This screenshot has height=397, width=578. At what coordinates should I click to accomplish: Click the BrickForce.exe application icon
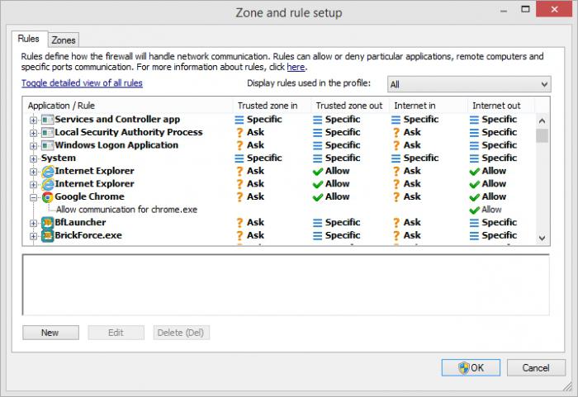point(47,236)
